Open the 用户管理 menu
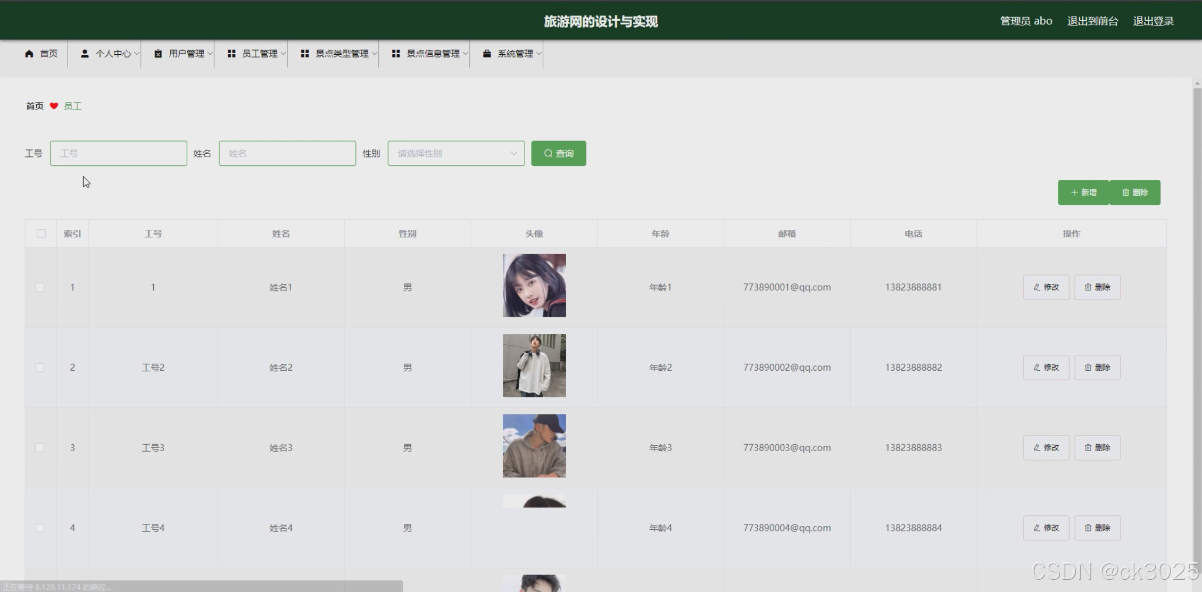Screen dimensions: 1202x592 pos(186,54)
